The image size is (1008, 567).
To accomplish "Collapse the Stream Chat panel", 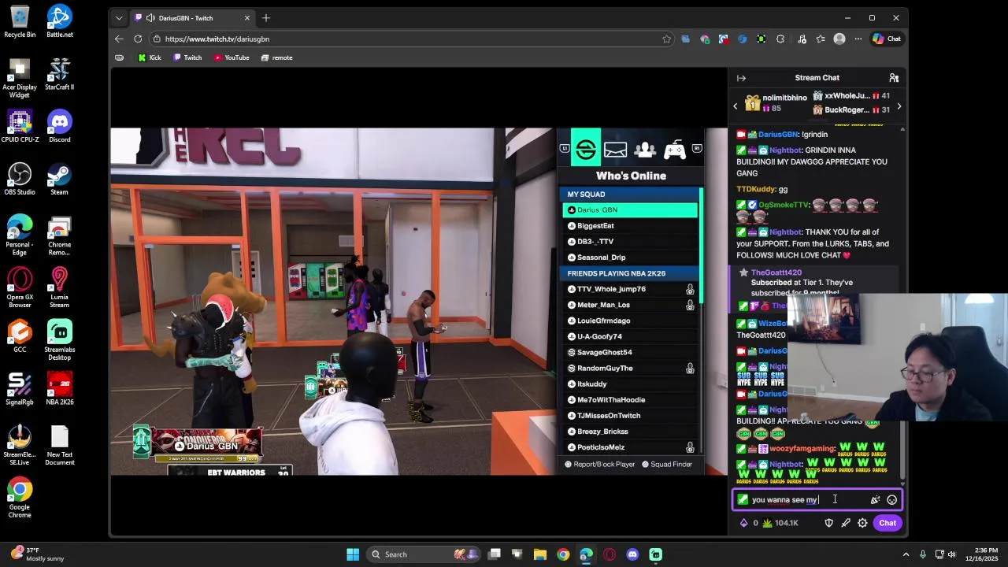I will tap(741, 78).
